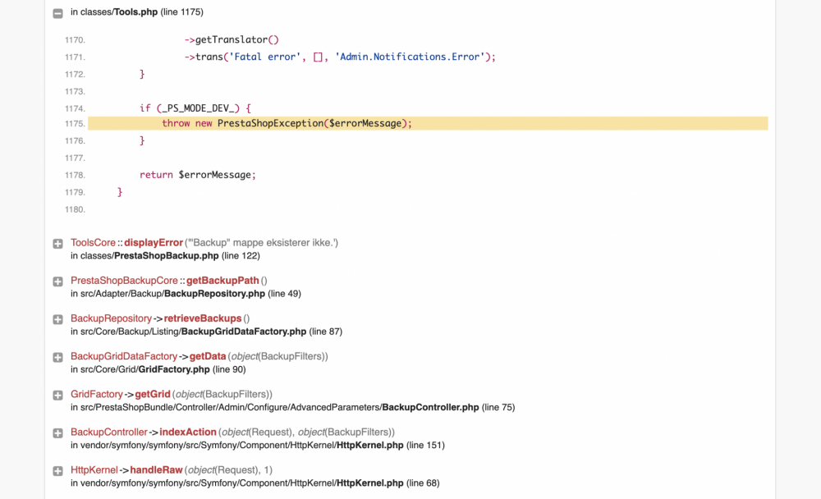Click the getGrid method link
This screenshot has height=499, width=821.
tap(152, 394)
